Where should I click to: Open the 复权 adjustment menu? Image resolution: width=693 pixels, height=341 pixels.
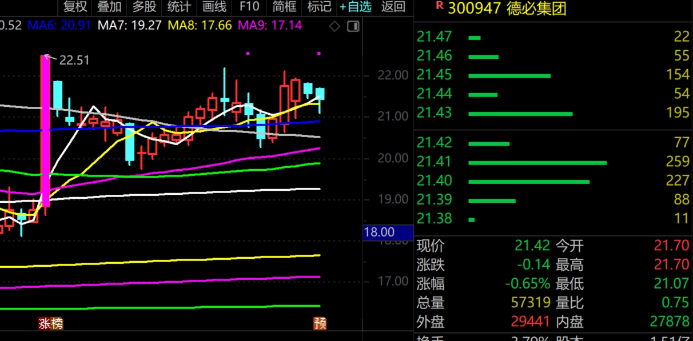pyautogui.click(x=75, y=7)
